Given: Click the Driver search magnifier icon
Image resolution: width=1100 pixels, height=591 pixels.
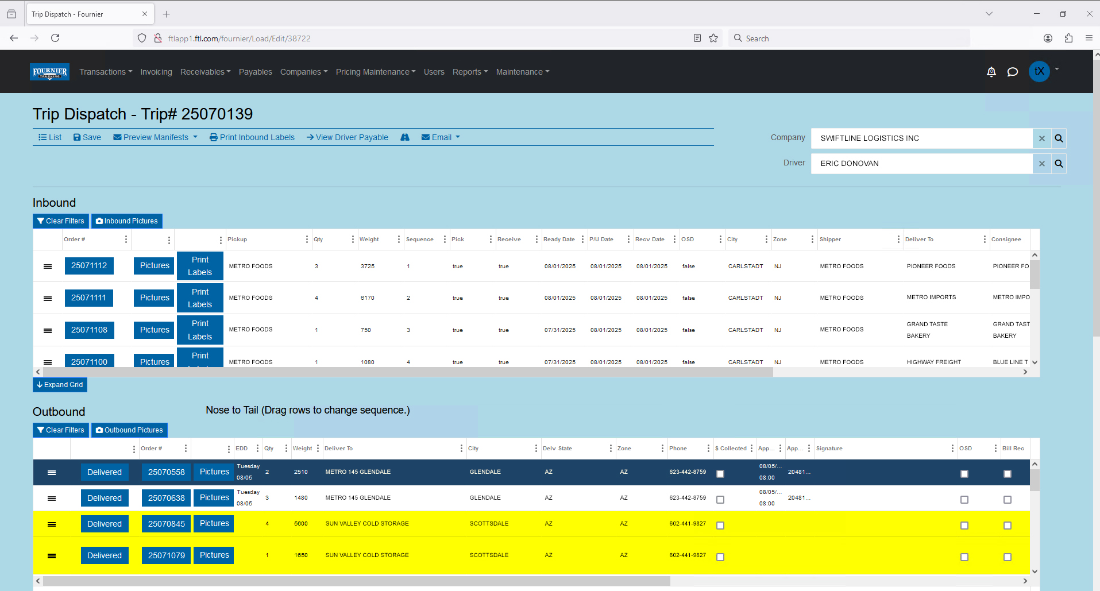Looking at the screenshot, I should click(1059, 164).
